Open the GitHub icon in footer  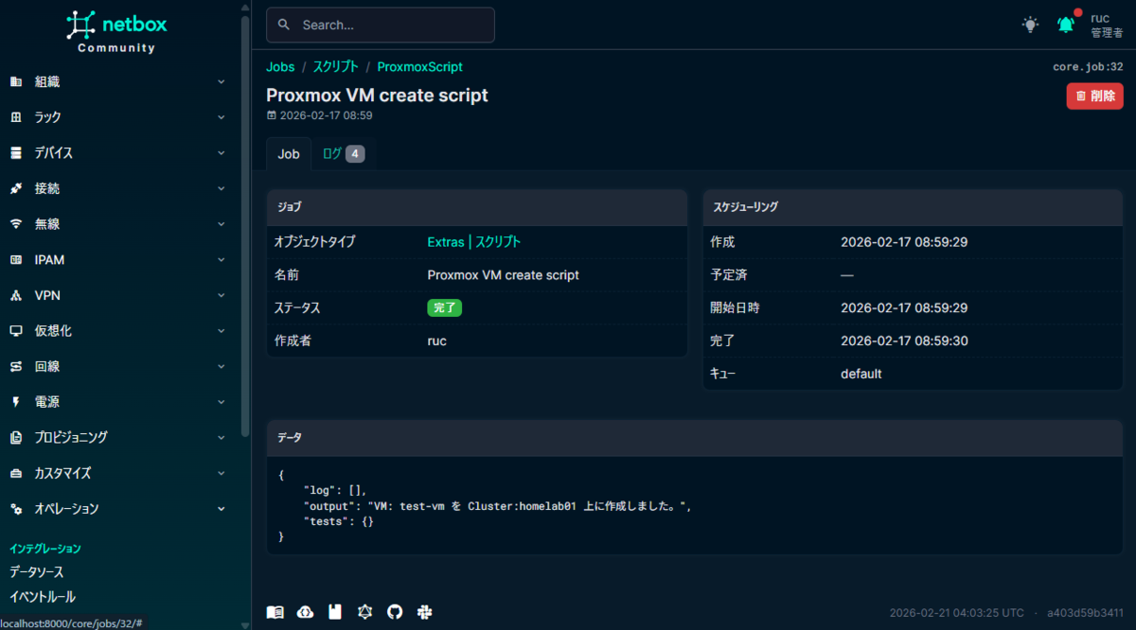395,612
